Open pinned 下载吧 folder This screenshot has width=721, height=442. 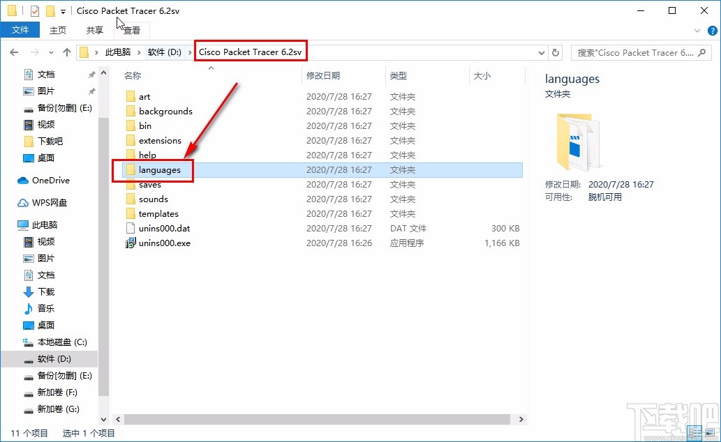pos(43,141)
